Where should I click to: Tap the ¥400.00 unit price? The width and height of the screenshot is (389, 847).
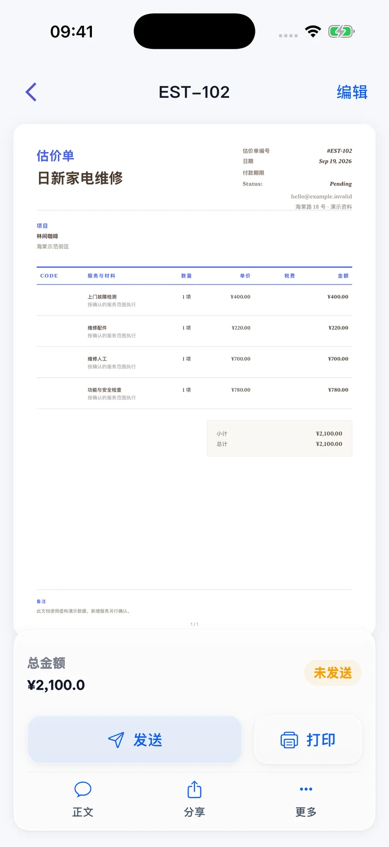(x=240, y=297)
